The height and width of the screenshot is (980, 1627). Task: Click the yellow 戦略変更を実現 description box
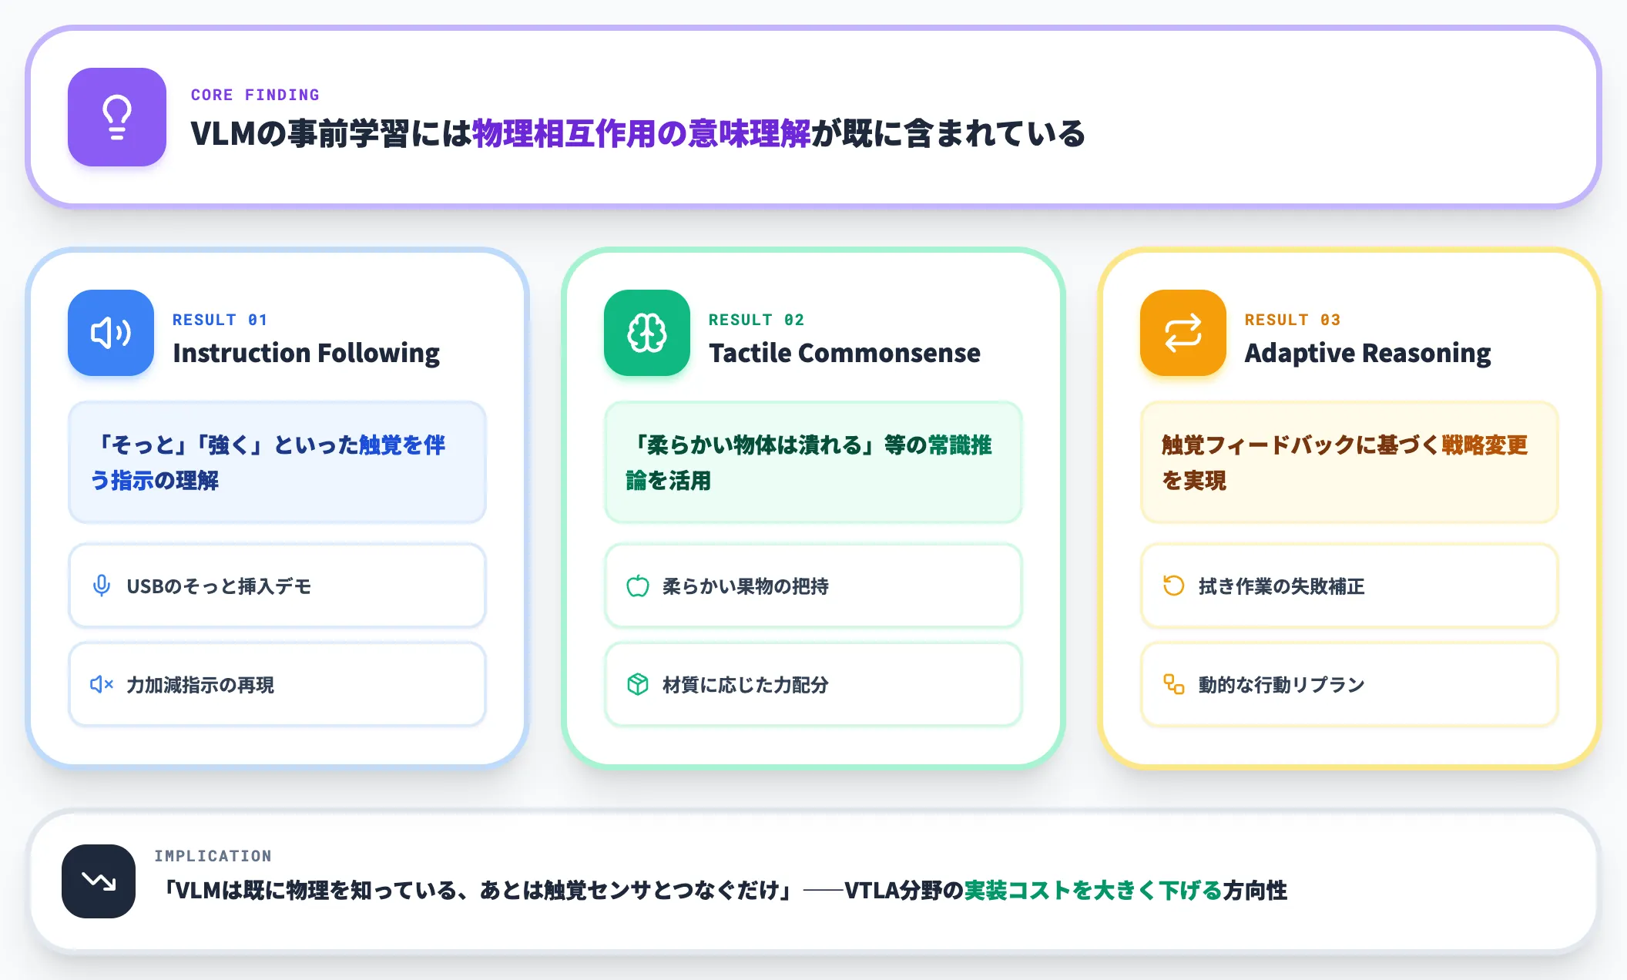tap(1350, 462)
